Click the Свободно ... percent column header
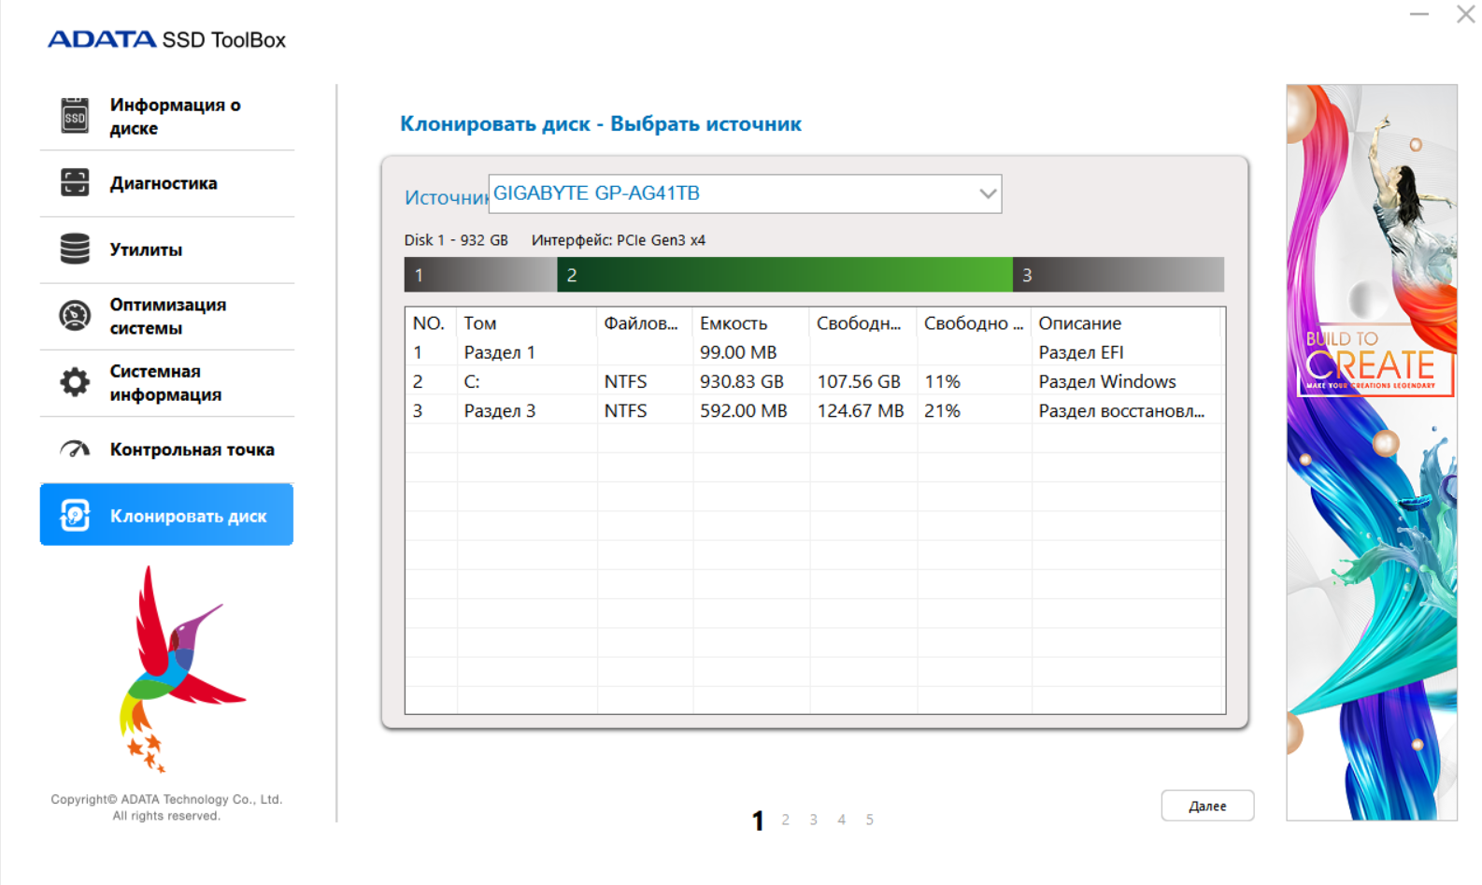 (975, 323)
